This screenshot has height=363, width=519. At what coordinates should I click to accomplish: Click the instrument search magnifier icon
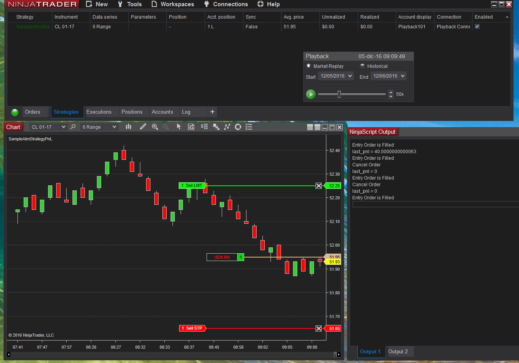pos(73,127)
